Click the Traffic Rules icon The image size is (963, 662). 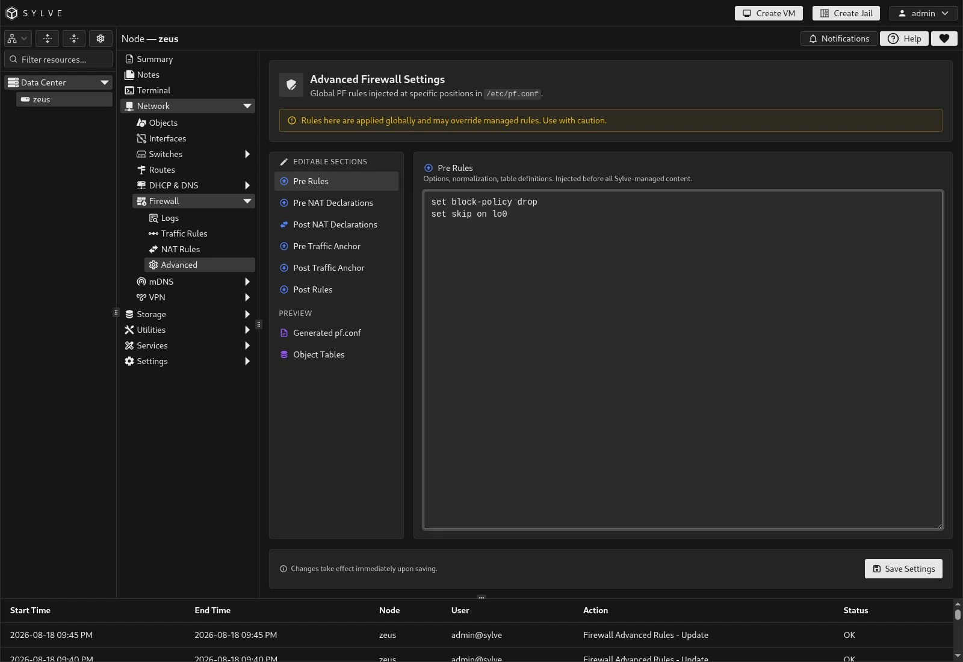(153, 234)
